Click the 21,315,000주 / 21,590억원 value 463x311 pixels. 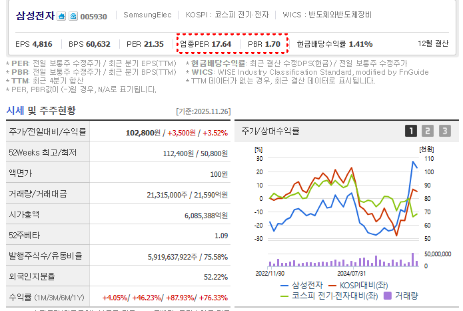tap(187, 195)
